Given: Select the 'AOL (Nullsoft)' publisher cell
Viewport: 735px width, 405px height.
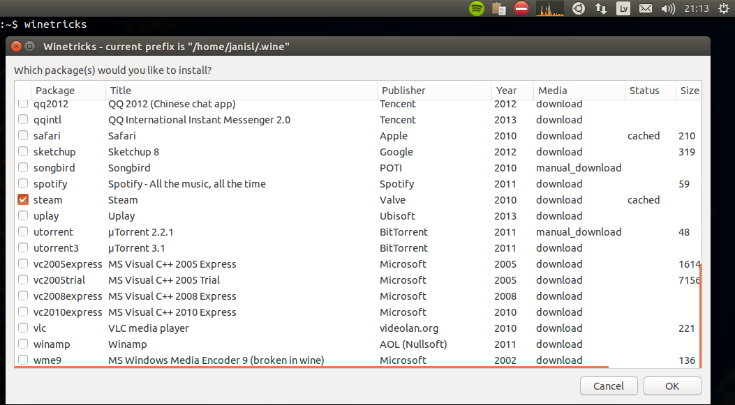Looking at the screenshot, I should (x=413, y=344).
